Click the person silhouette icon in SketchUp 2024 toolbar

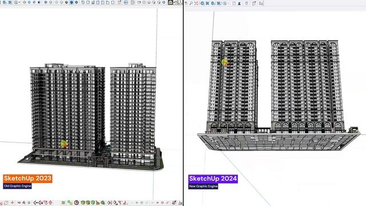tap(240, 3)
